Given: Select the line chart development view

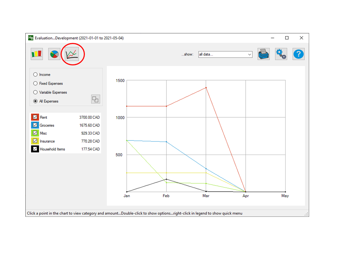Looking at the screenshot, I should click(x=72, y=54).
